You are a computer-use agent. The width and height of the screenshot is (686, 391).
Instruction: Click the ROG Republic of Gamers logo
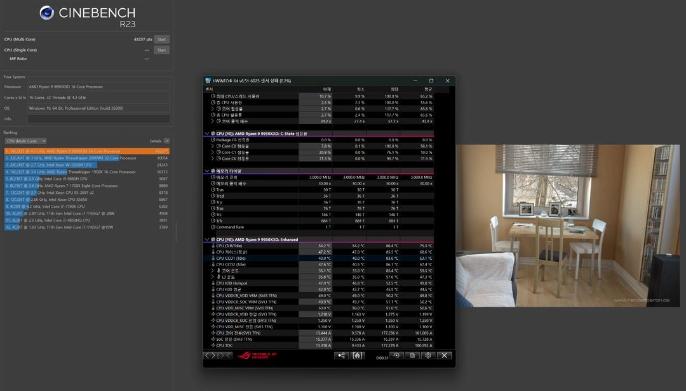[x=257, y=356]
